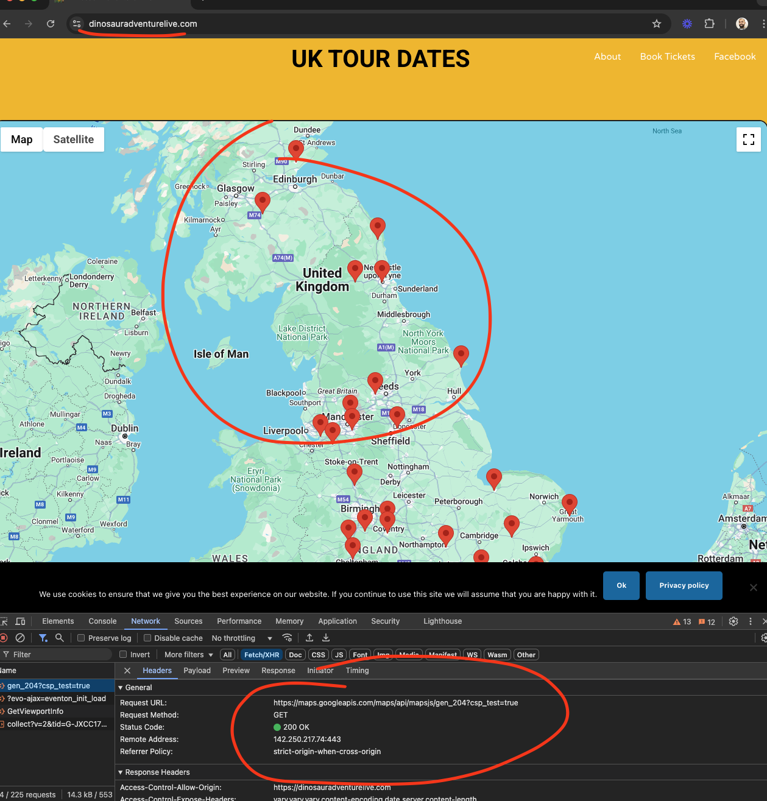This screenshot has width=767, height=801.
Task: View the 12 issues indicator
Action: pyautogui.click(x=707, y=622)
